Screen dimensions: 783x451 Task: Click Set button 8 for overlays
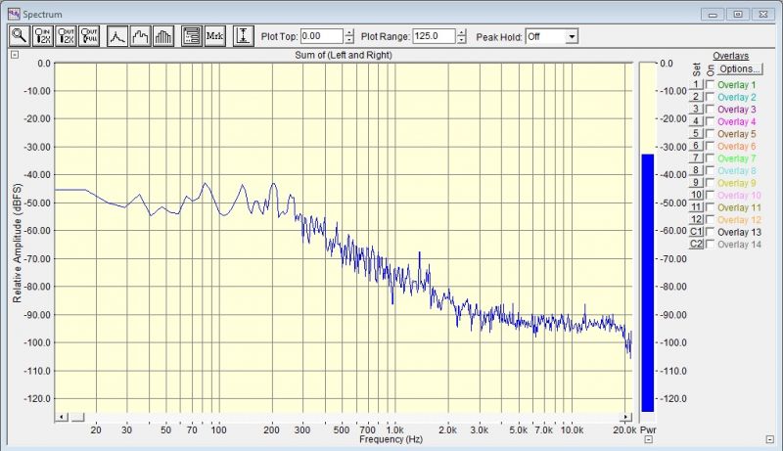coord(696,170)
